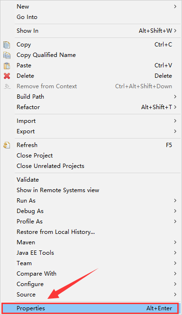Select Properties from the context menu

coord(90,308)
